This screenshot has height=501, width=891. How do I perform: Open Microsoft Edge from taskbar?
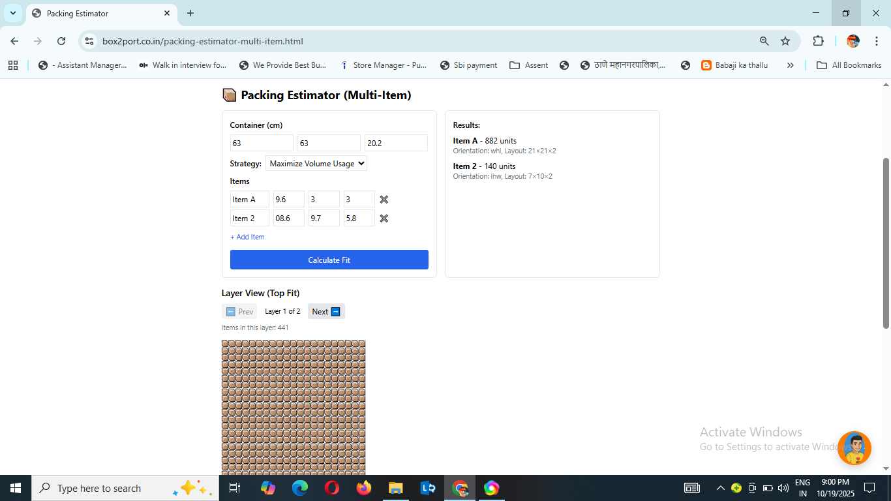(300, 488)
